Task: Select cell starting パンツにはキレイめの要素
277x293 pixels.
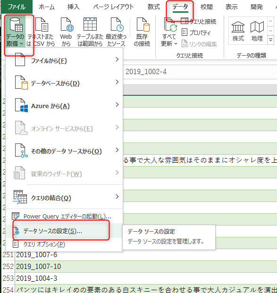Action: click(146, 289)
